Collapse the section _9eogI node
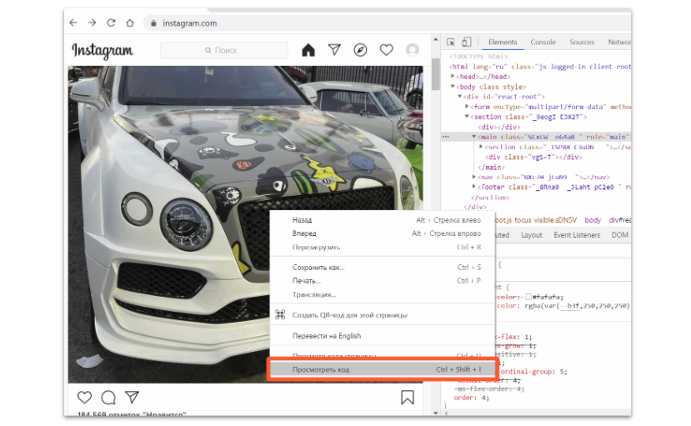The image size is (691, 426). [467, 117]
